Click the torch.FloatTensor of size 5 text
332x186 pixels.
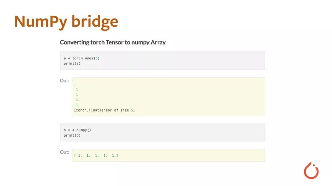point(105,110)
